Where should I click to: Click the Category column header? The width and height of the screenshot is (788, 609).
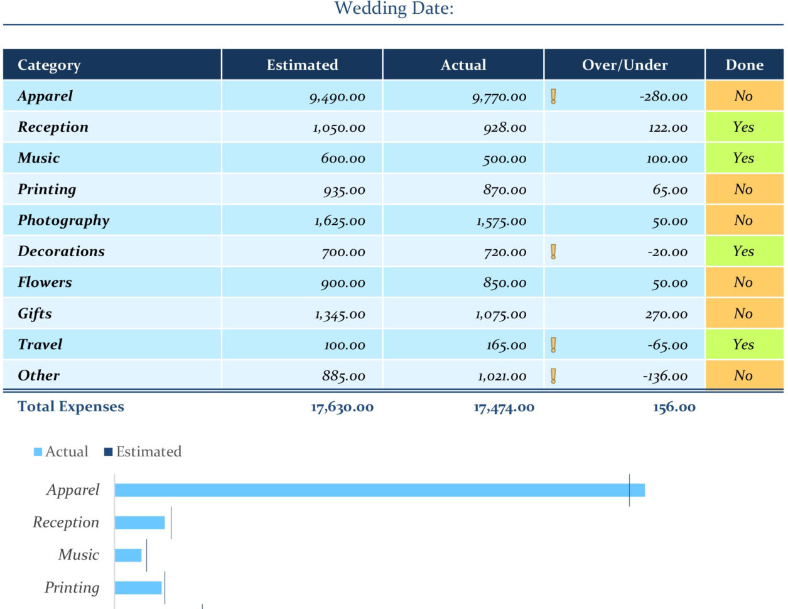[x=50, y=65]
